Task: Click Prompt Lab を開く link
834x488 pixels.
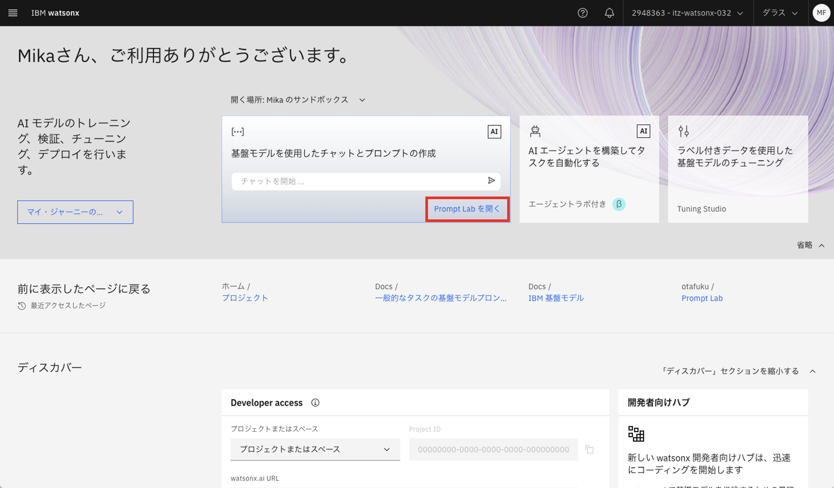Action: (x=467, y=209)
